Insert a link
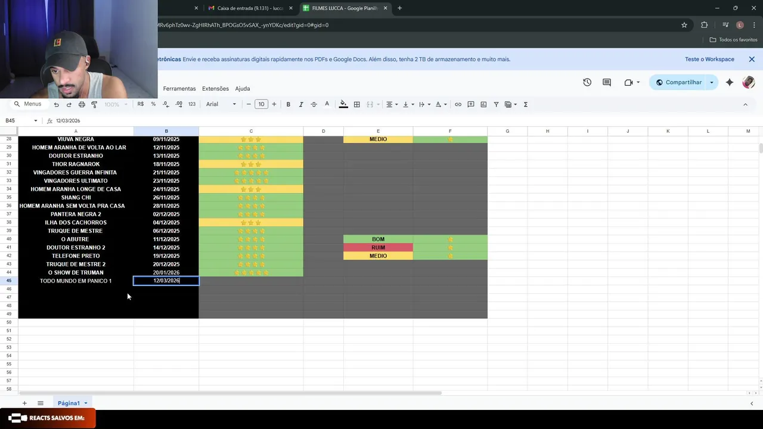Screen dimensions: 763x429 point(458,104)
